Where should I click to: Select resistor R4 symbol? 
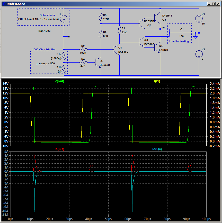[x=84, y=62]
